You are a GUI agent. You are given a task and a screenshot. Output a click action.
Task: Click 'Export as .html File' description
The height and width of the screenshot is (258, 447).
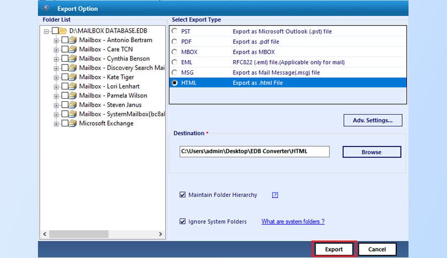(258, 83)
